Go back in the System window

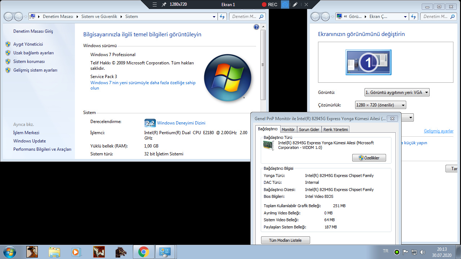(x=9, y=17)
